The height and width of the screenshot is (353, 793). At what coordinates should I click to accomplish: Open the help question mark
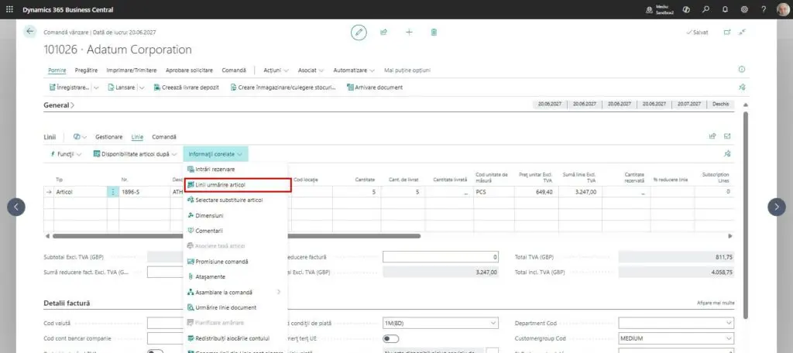pos(764,9)
